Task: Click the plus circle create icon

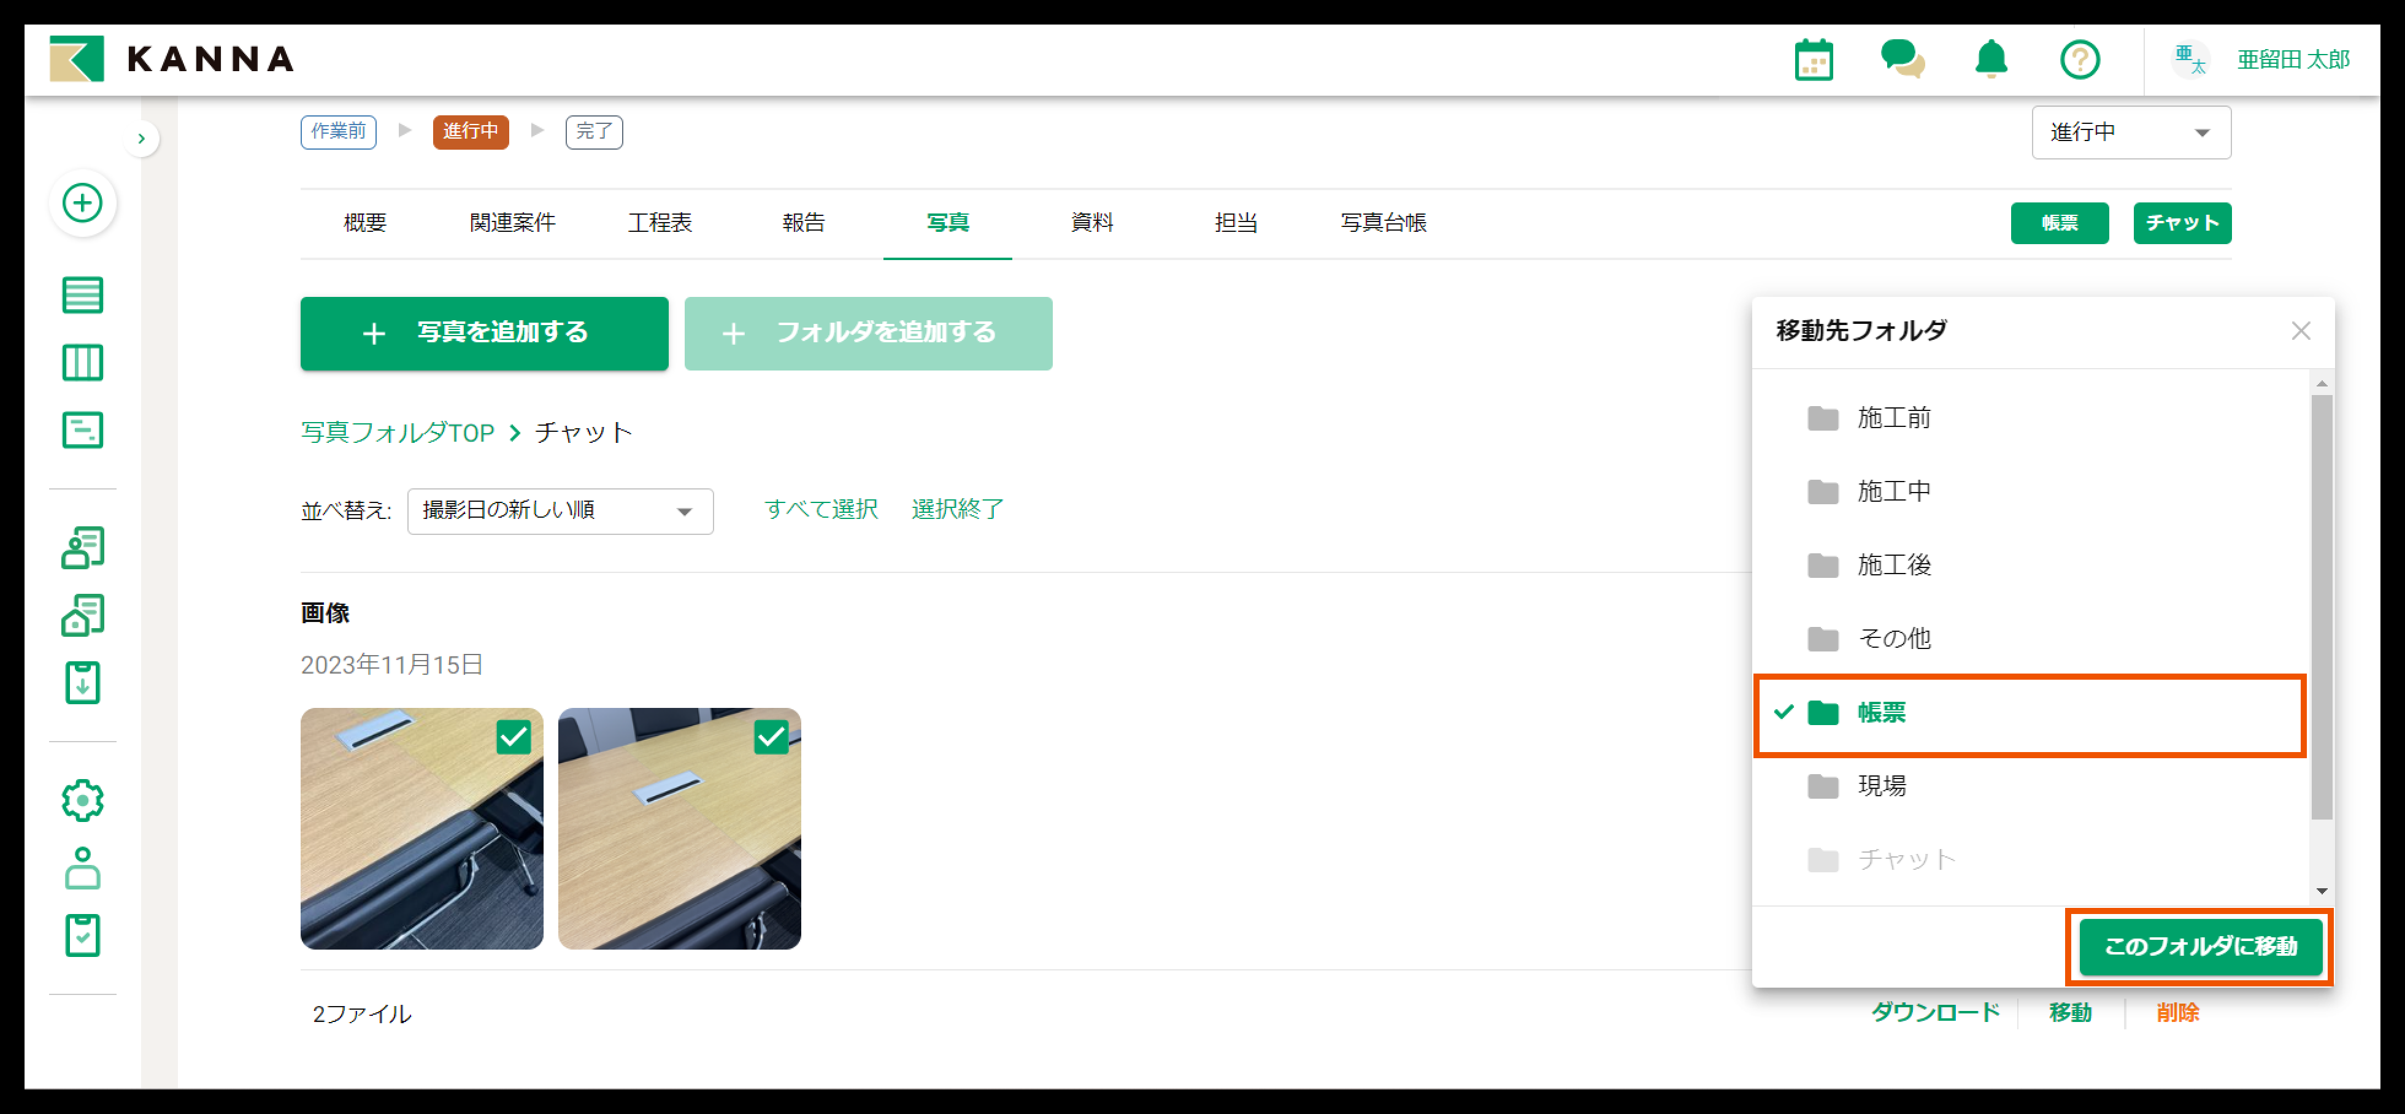Action: tap(82, 202)
